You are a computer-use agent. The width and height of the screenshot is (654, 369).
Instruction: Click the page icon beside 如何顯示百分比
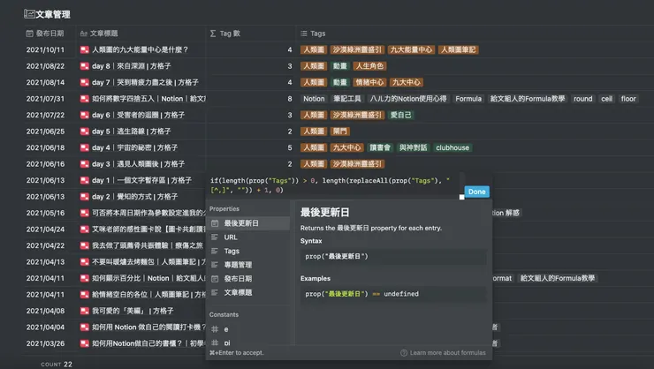click(x=85, y=278)
